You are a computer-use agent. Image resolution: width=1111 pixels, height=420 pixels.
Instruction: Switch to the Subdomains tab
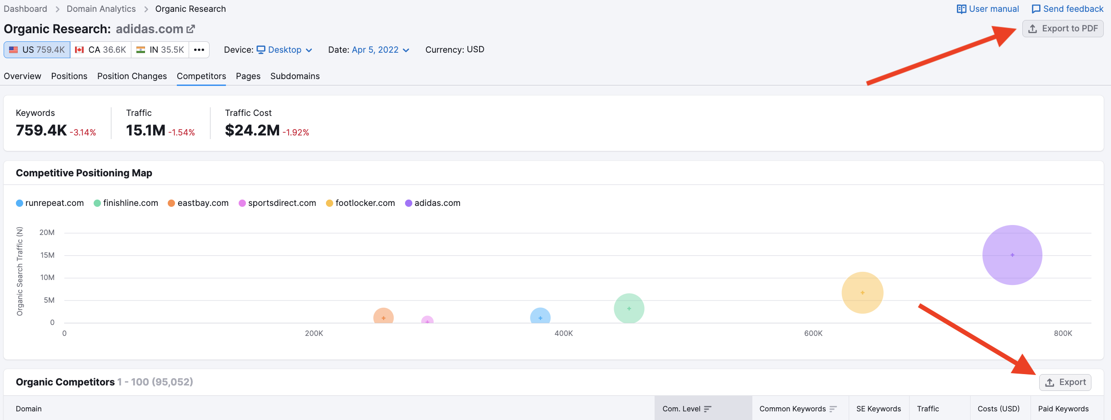[x=295, y=76]
